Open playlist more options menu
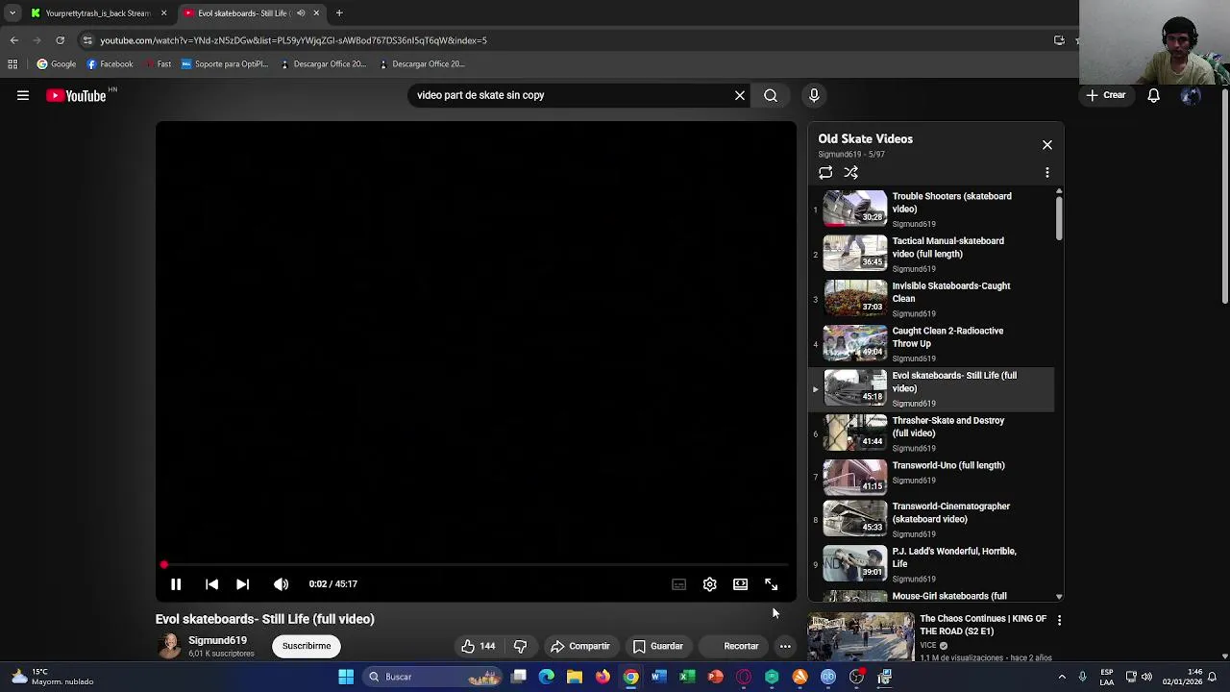 coord(1047,173)
